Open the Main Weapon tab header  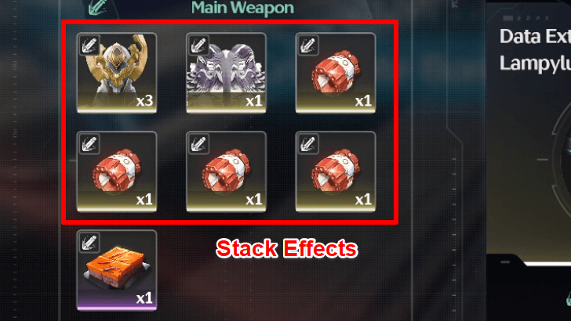(x=242, y=8)
